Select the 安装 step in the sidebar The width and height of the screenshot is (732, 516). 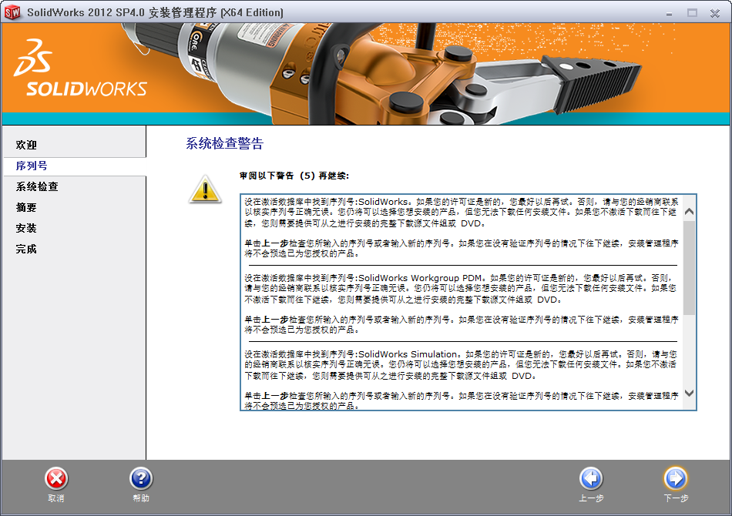tap(26, 228)
